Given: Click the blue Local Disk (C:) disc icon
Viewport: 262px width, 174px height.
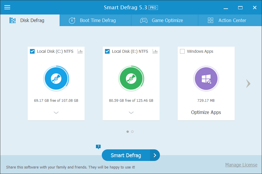Looking at the screenshot, I should (x=56, y=79).
